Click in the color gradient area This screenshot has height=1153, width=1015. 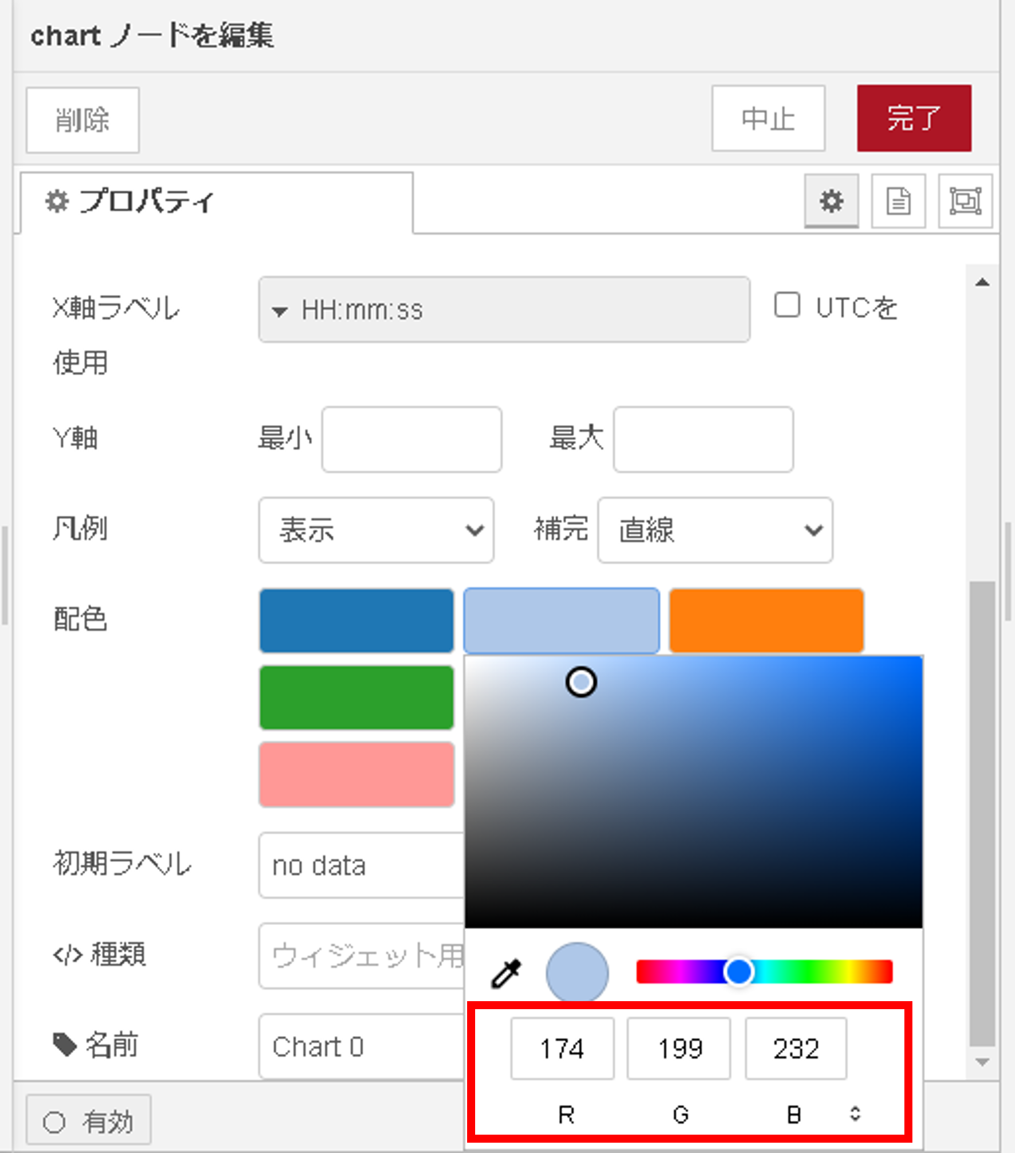click(693, 792)
